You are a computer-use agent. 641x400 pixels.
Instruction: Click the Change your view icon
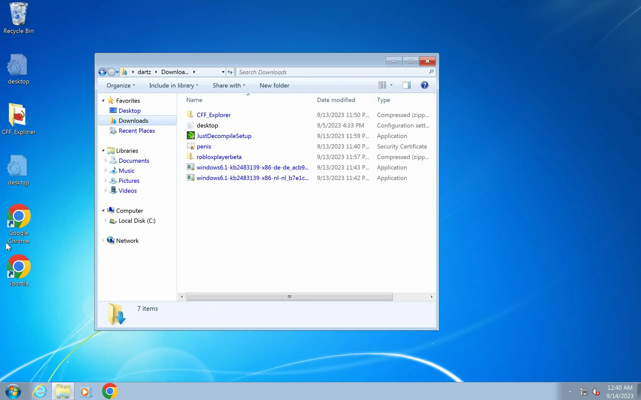[382, 85]
